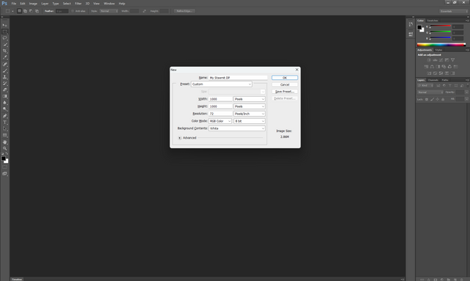Select the Zoom tool
Screen dimensions: 470x281
(x=5, y=149)
